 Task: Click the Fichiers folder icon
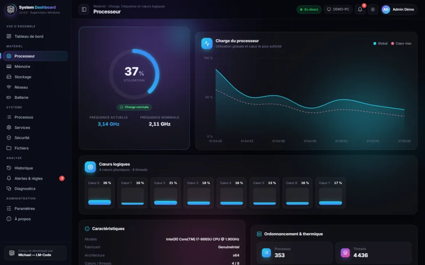[9, 148]
